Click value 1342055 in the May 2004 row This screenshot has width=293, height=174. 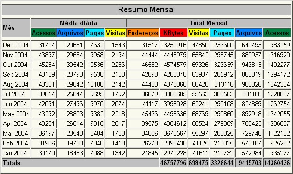tap(279, 114)
